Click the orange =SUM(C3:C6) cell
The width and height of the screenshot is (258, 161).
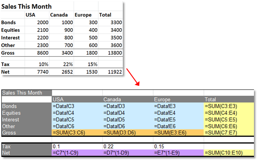77,133
